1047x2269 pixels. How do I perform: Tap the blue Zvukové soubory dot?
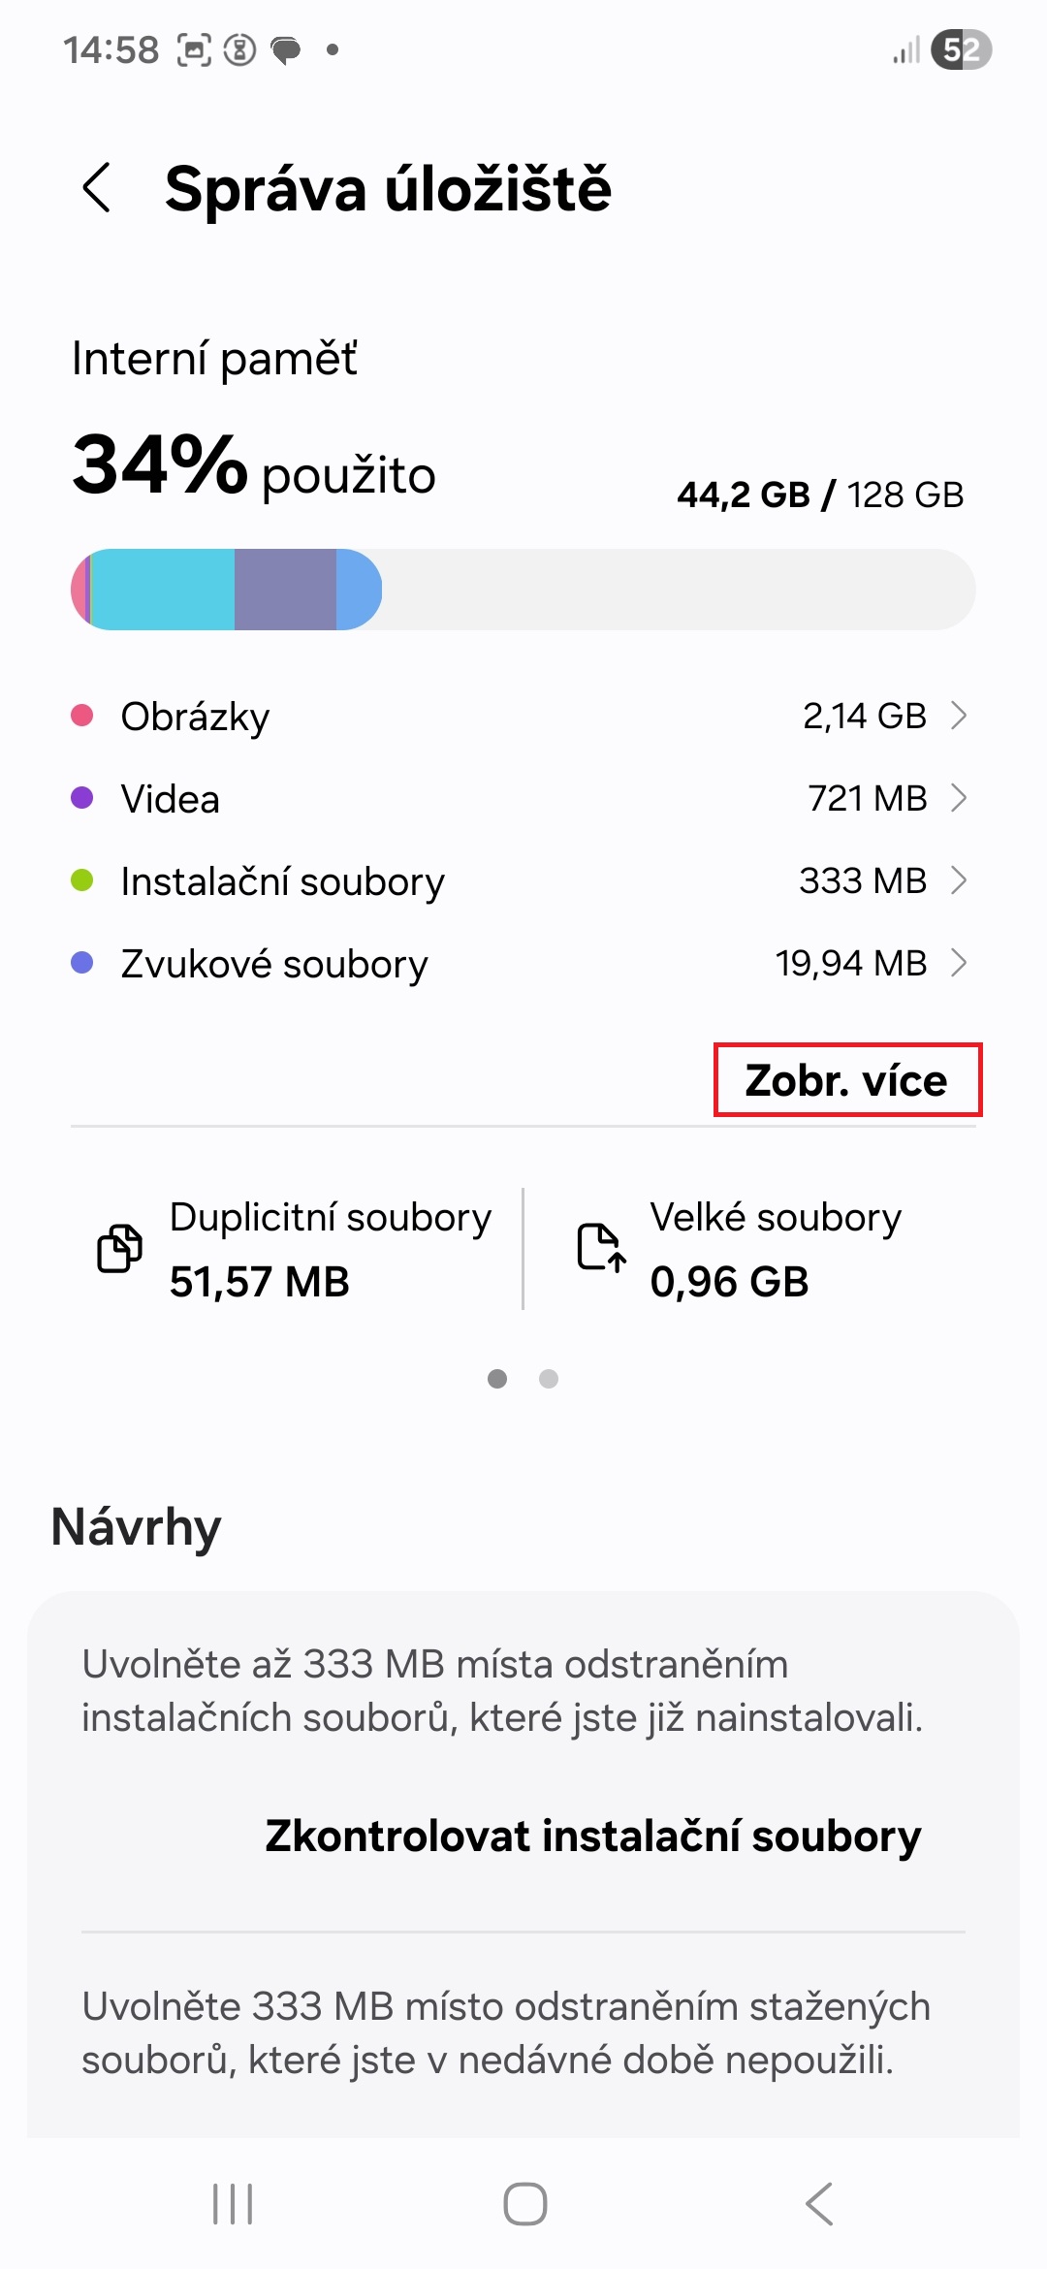(82, 962)
